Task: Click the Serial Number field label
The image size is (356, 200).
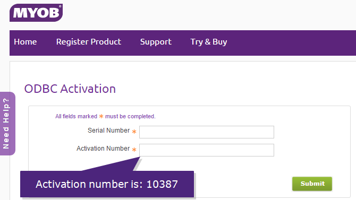Action: click(x=108, y=131)
